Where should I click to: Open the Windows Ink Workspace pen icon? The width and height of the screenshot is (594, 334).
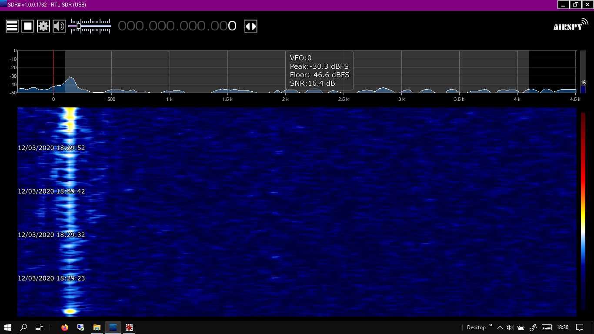point(533,327)
